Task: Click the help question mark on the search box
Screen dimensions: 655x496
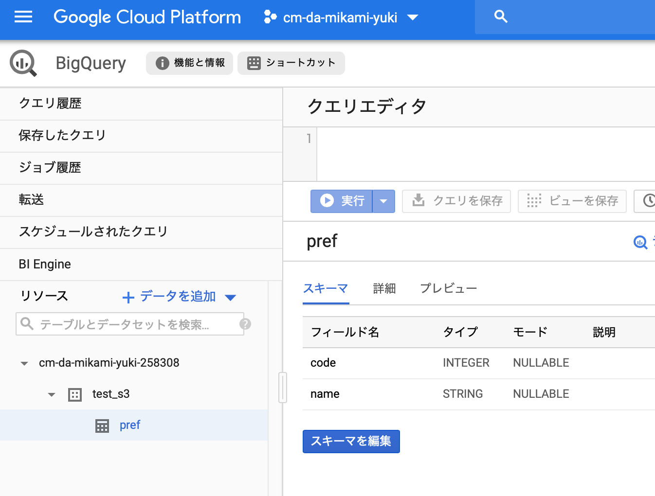Action: (245, 324)
